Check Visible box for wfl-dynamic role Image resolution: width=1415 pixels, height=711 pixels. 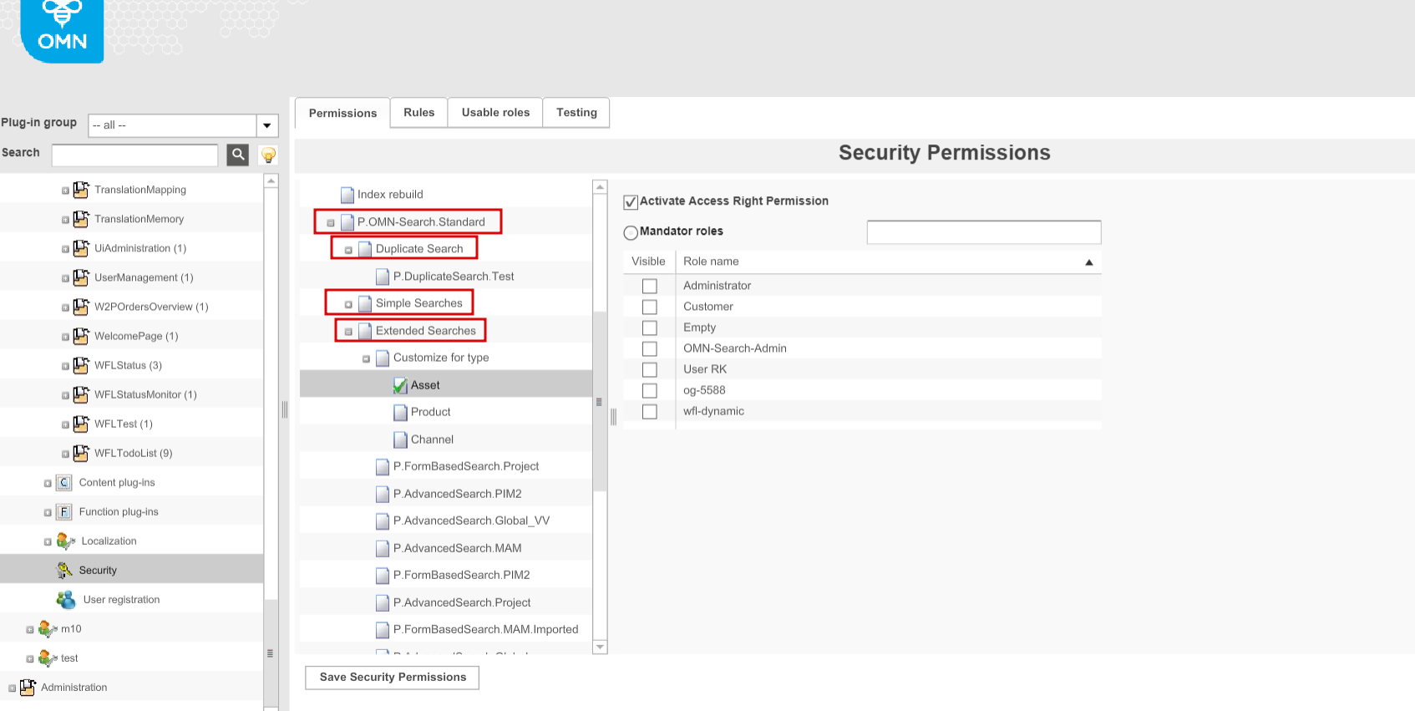(x=649, y=411)
